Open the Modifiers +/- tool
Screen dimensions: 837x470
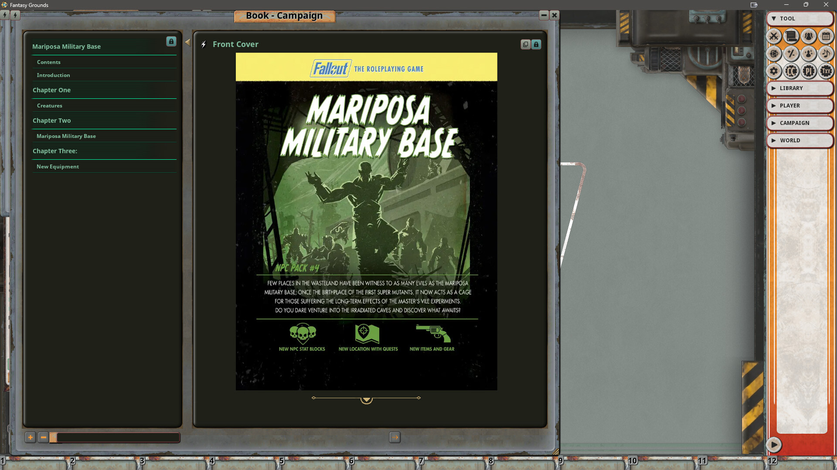tap(791, 54)
